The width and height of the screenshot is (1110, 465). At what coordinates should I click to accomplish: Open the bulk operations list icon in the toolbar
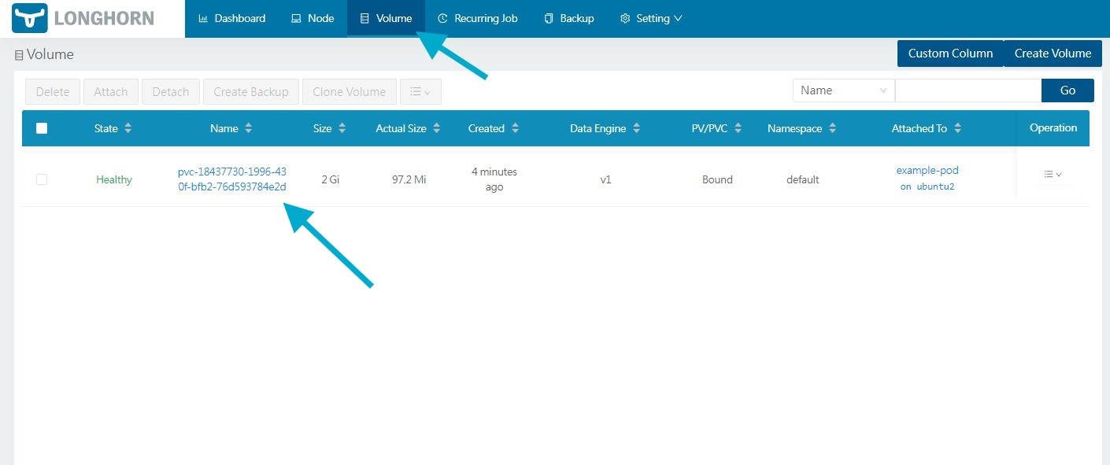tap(420, 91)
